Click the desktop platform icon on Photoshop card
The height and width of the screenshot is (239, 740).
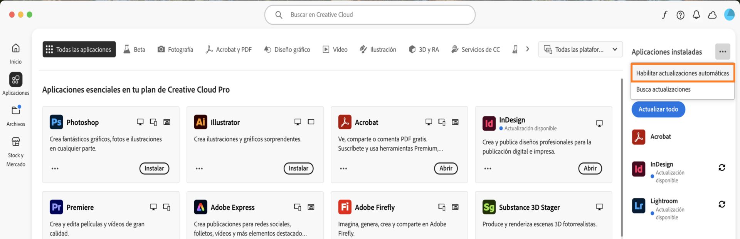(140, 122)
